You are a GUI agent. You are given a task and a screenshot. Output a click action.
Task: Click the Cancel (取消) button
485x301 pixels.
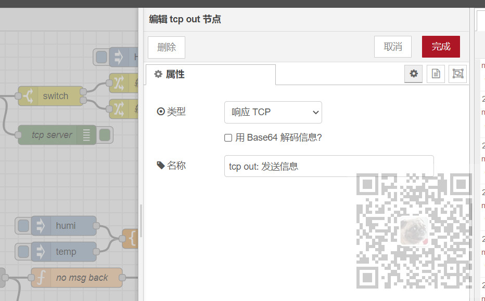pos(393,47)
